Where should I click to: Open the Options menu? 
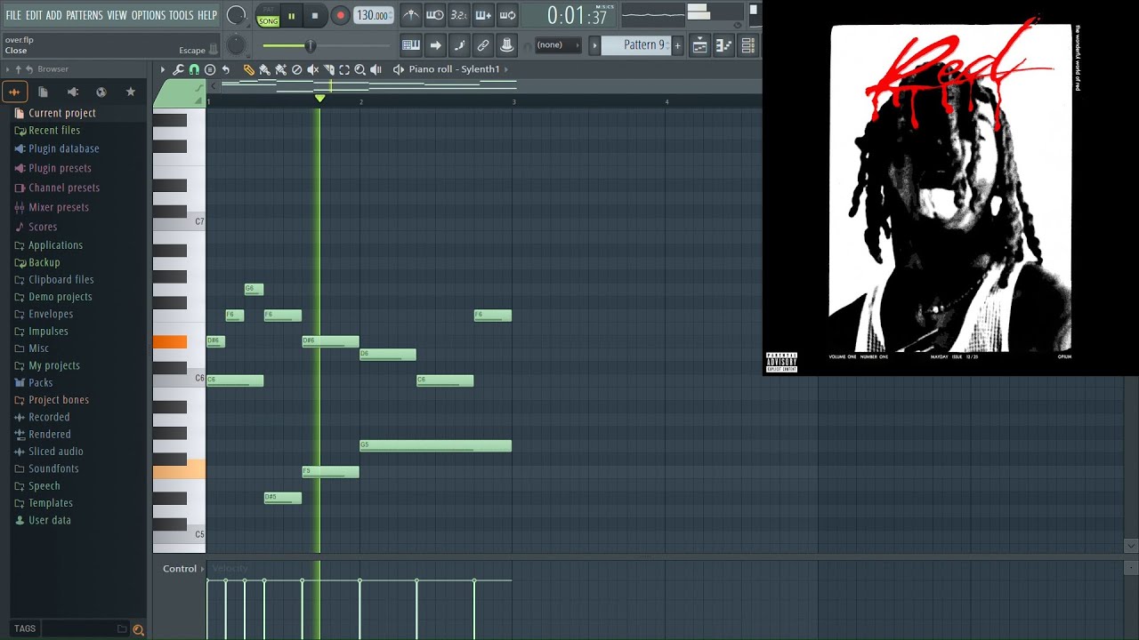point(149,15)
